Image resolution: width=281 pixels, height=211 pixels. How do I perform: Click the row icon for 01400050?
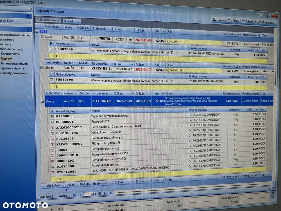52,116
